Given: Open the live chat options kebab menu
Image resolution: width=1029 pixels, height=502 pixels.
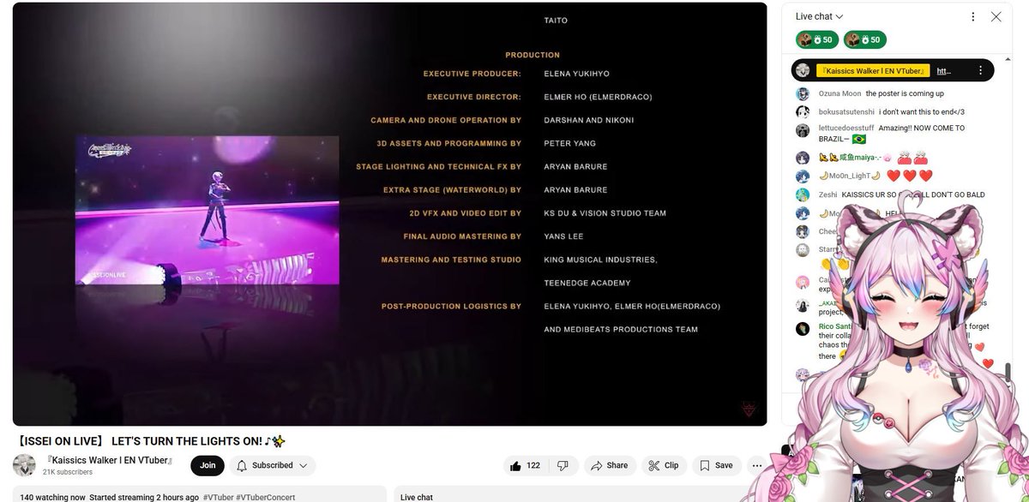Looking at the screenshot, I should pyautogui.click(x=972, y=16).
